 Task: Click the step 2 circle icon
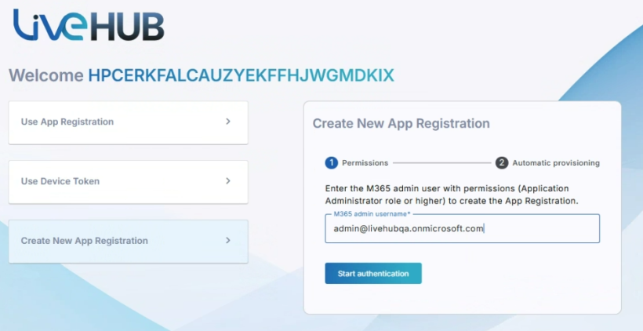tap(502, 163)
